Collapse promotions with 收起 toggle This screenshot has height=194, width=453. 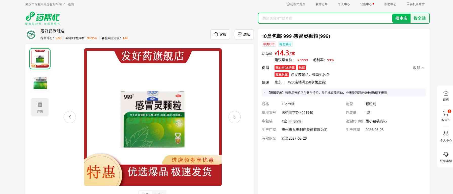418,68
